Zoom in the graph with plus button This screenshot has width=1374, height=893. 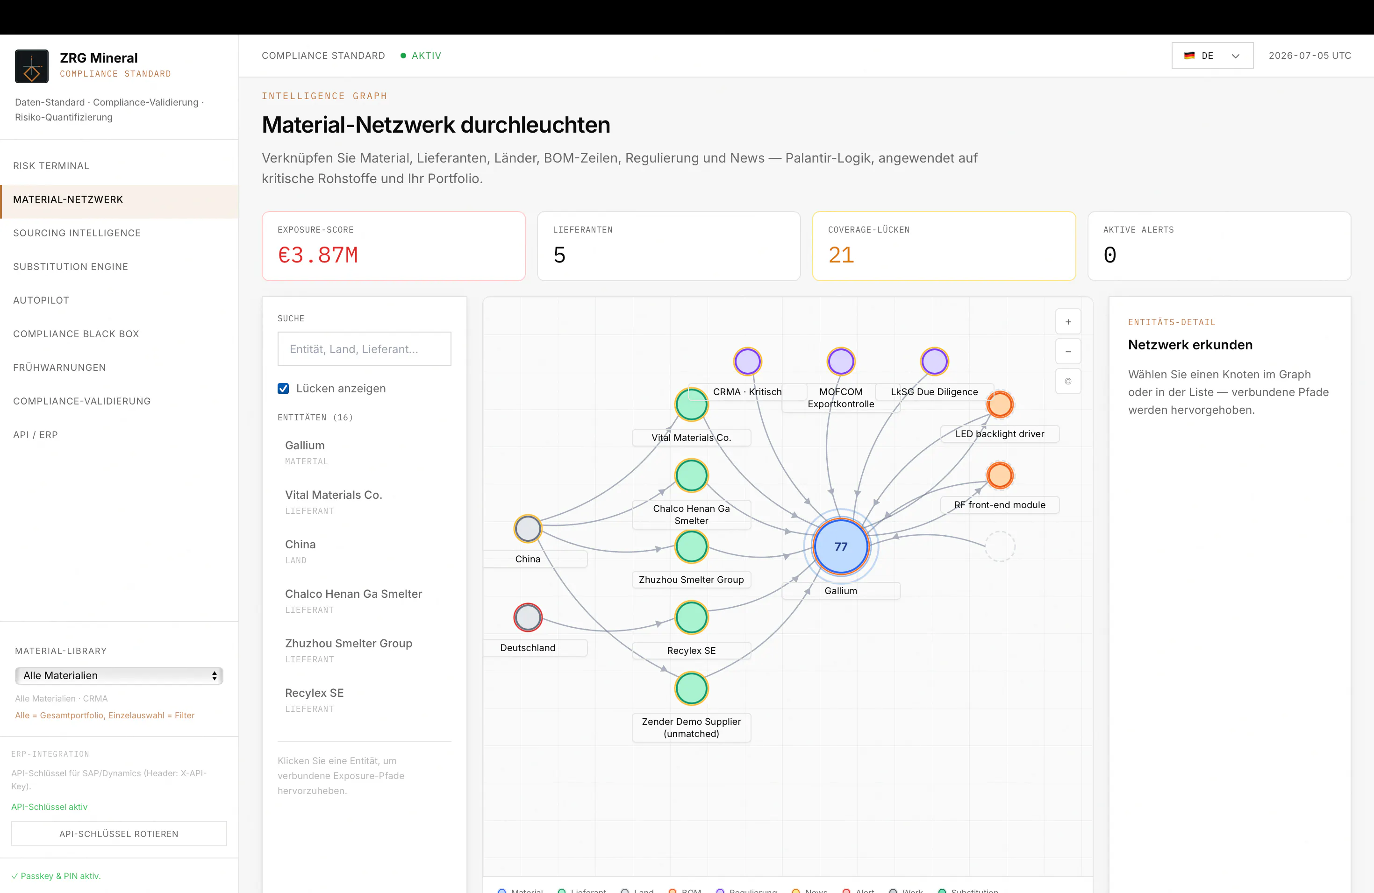[1068, 322]
